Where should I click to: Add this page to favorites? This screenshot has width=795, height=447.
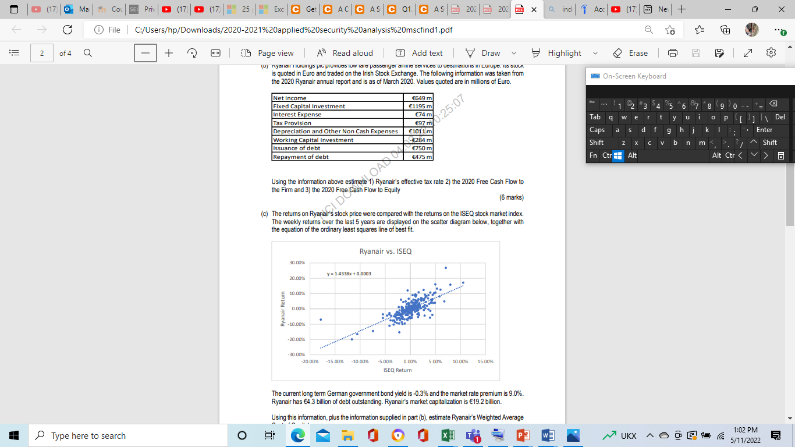click(670, 30)
